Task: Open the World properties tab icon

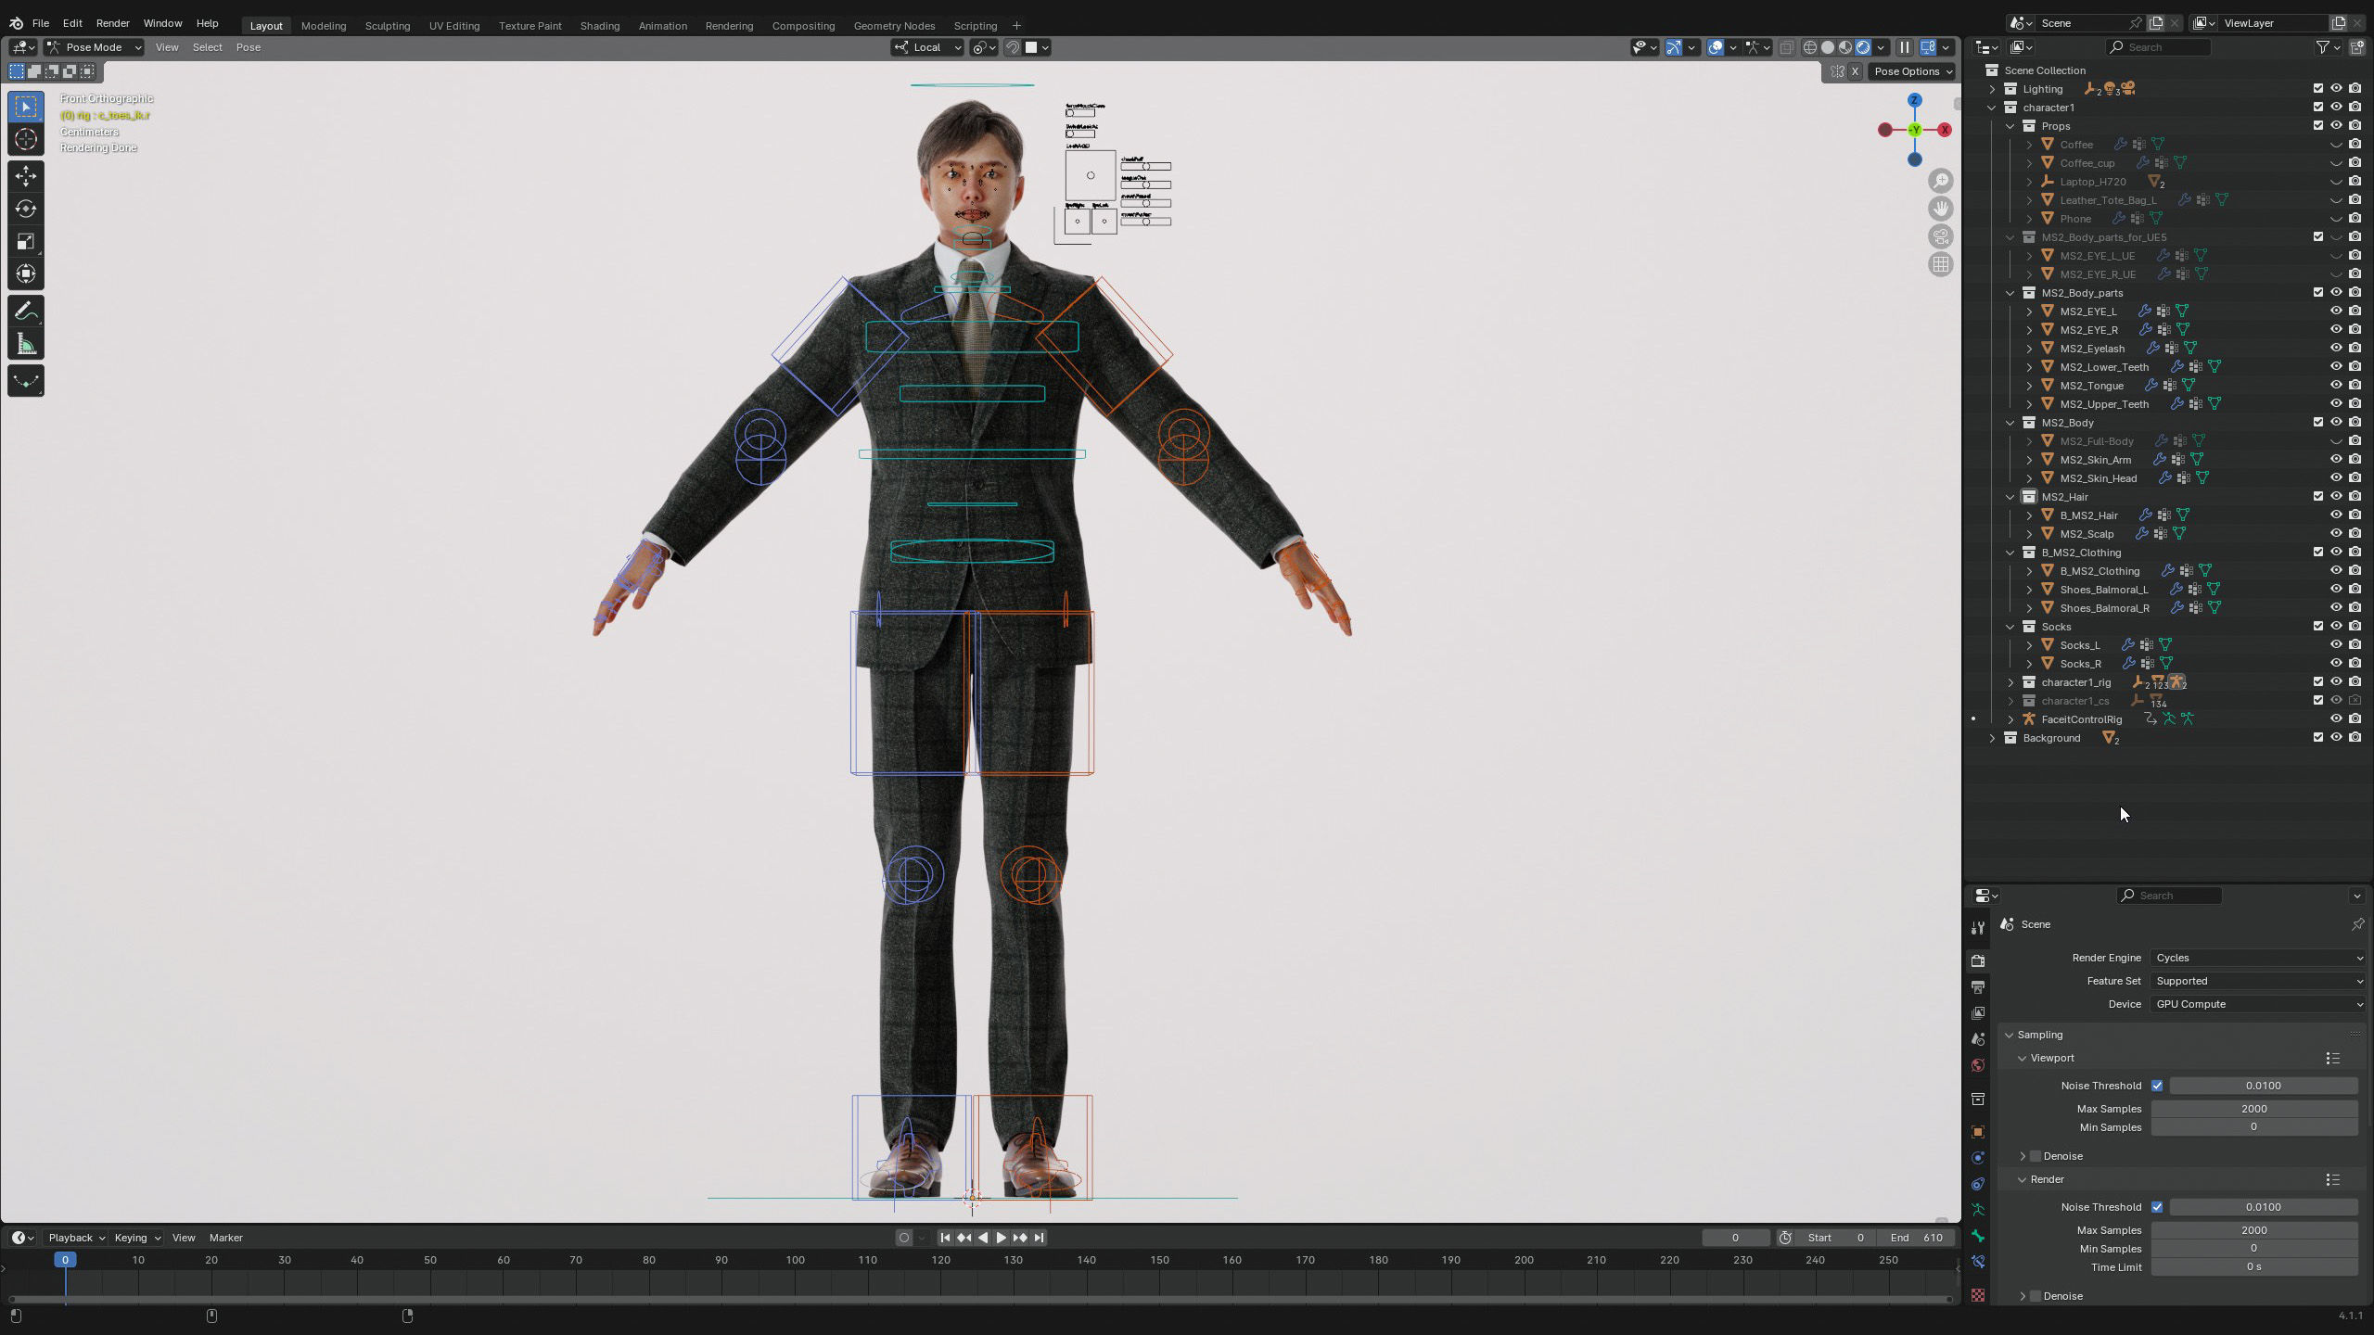Action: click(1978, 1065)
